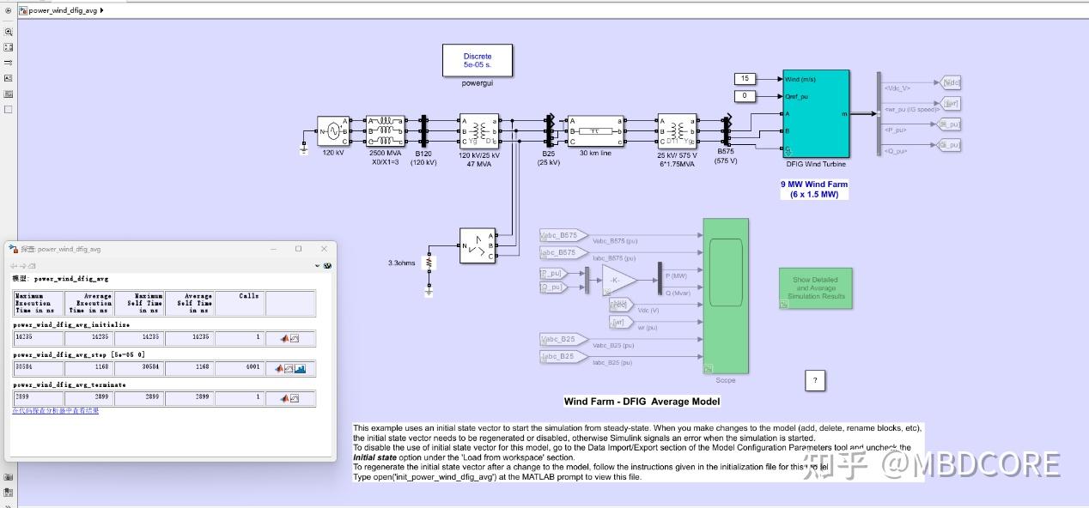Expand the power_wind_dfig_avg breadcrumb arrow
Image resolution: width=1089 pixels, height=508 pixels.
[x=102, y=10]
